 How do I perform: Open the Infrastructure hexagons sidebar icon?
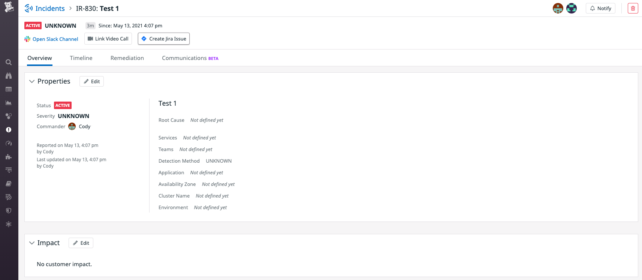[9, 116]
